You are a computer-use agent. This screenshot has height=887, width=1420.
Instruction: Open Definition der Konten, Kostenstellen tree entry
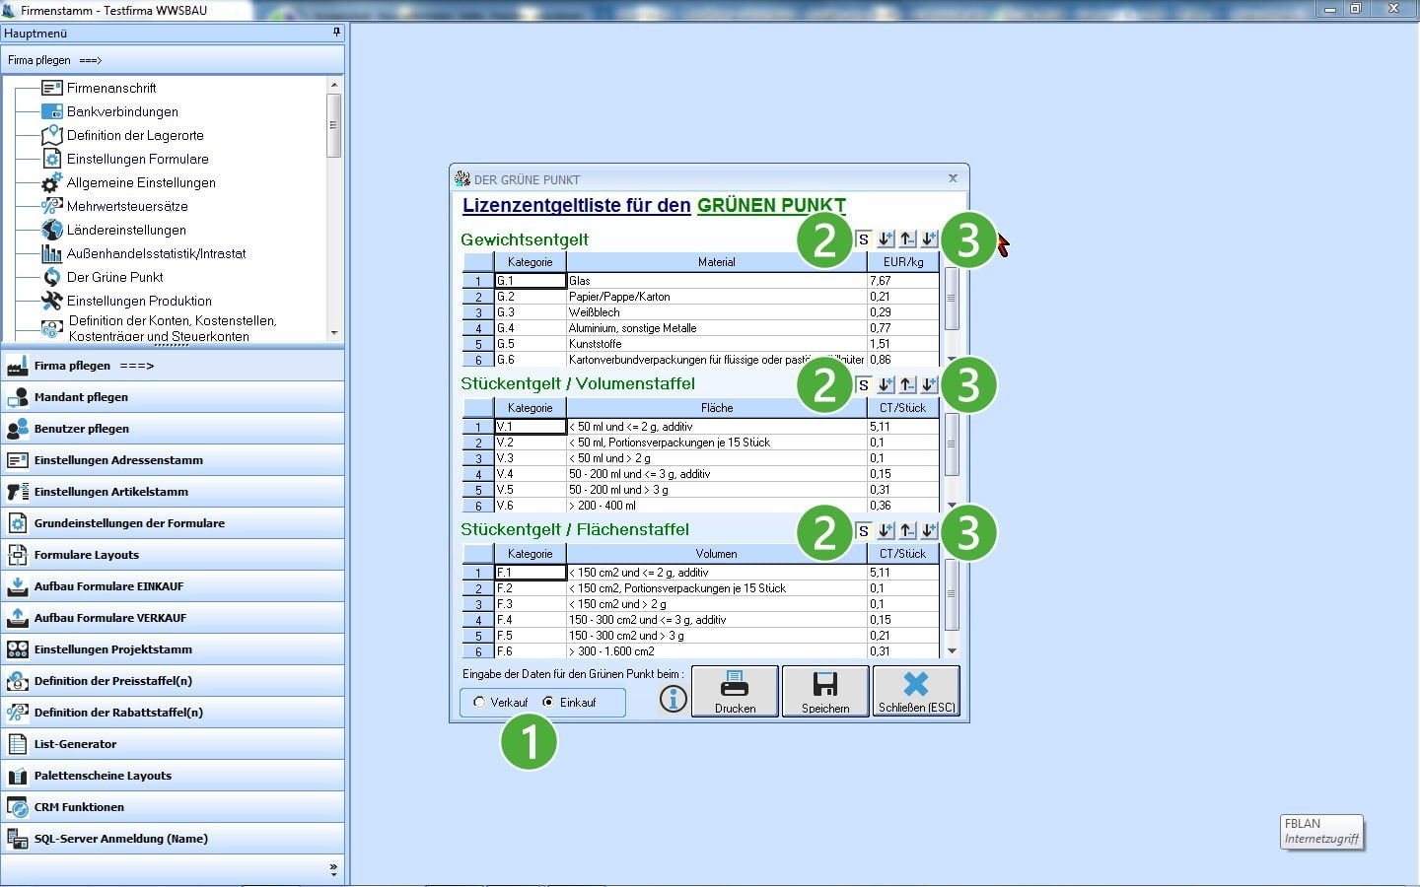173,328
